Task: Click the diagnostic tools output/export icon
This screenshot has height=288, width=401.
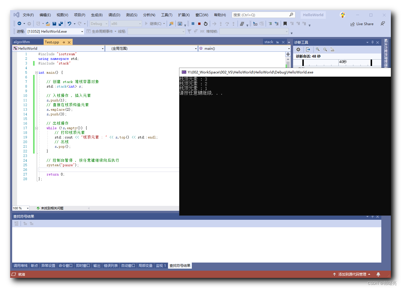Action: (x=308, y=49)
